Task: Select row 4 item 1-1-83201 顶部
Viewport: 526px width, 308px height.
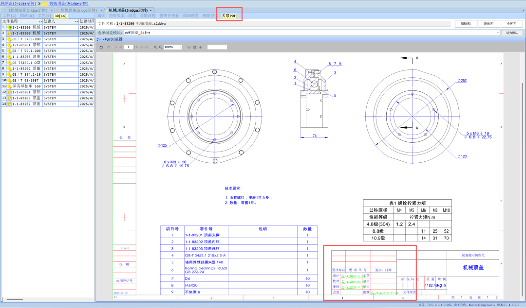Action: tap(48, 45)
